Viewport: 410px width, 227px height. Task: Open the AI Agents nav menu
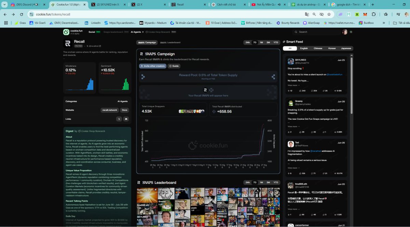click(137, 32)
